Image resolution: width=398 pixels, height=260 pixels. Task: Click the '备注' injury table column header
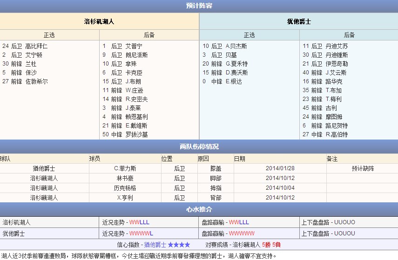tap(332, 159)
